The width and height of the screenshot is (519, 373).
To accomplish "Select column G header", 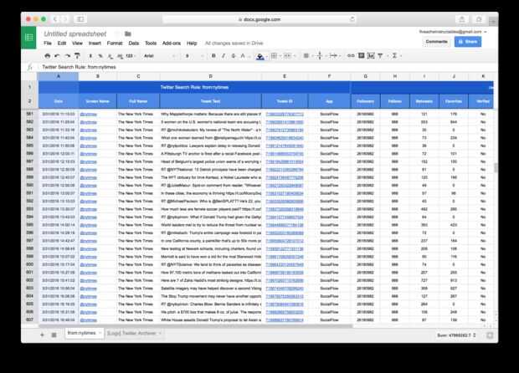I will click(366, 76).
